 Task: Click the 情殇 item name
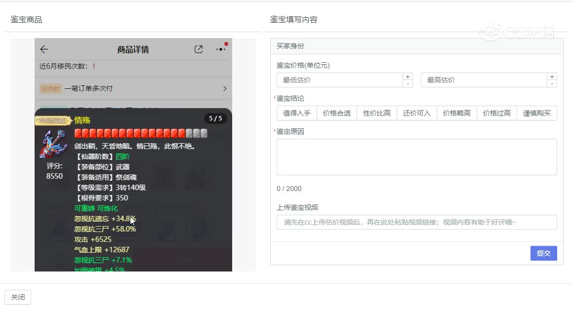(x=82, y=120)
